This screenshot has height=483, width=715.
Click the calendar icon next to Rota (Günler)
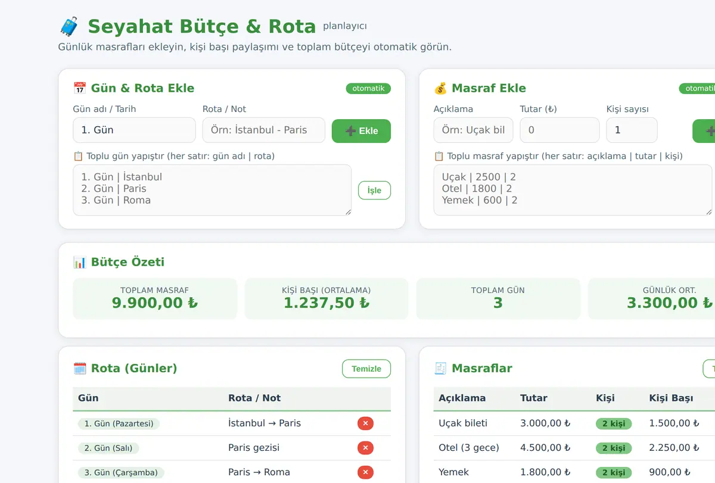click(x=80, y=368)
